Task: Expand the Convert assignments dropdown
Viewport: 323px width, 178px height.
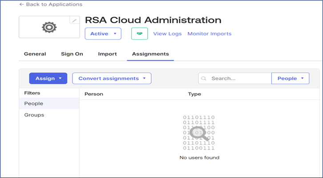Action: point(112,78)
